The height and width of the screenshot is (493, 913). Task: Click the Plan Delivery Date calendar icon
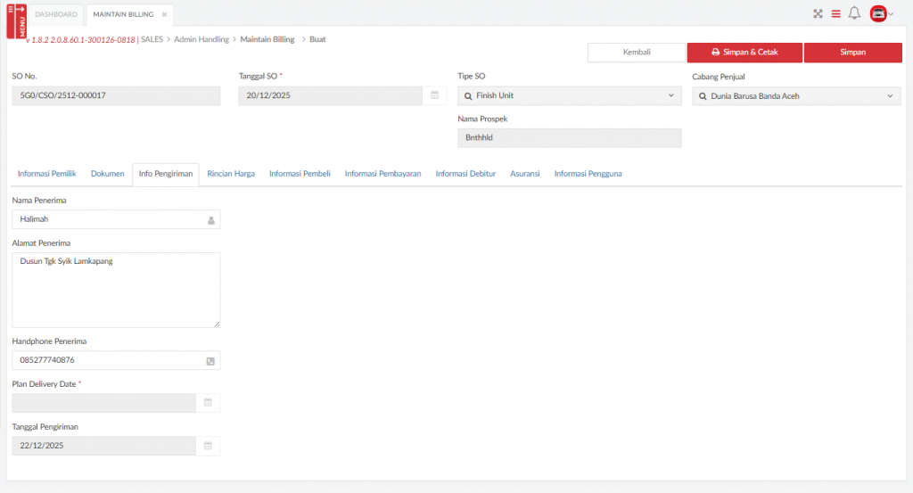pos(208,403)
